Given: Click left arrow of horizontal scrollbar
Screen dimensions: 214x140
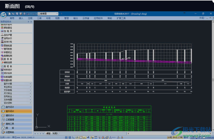Looking at the screenshot, I should [x=128, y=134].
